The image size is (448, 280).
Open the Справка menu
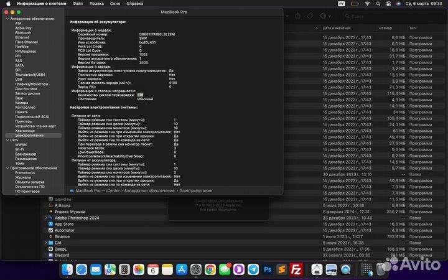tap(134, 4)
